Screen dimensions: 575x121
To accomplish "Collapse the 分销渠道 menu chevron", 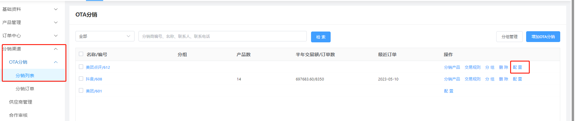I will click(56, 49).
